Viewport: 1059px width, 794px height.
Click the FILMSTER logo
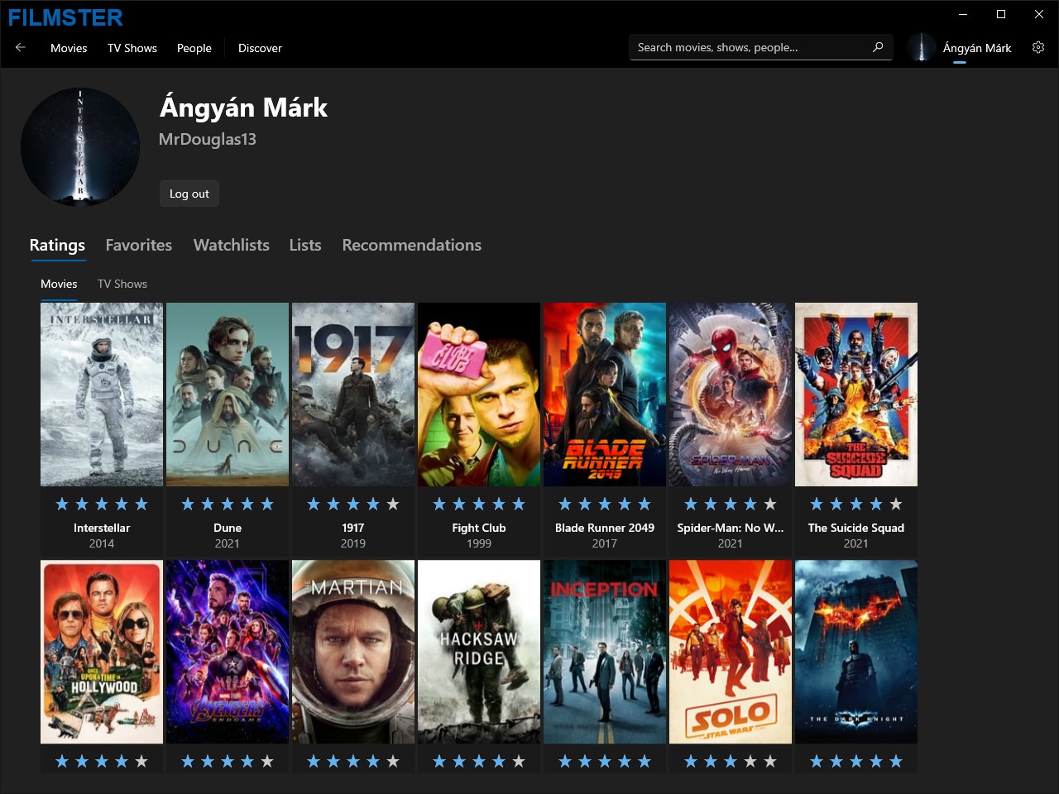(65, 17)
